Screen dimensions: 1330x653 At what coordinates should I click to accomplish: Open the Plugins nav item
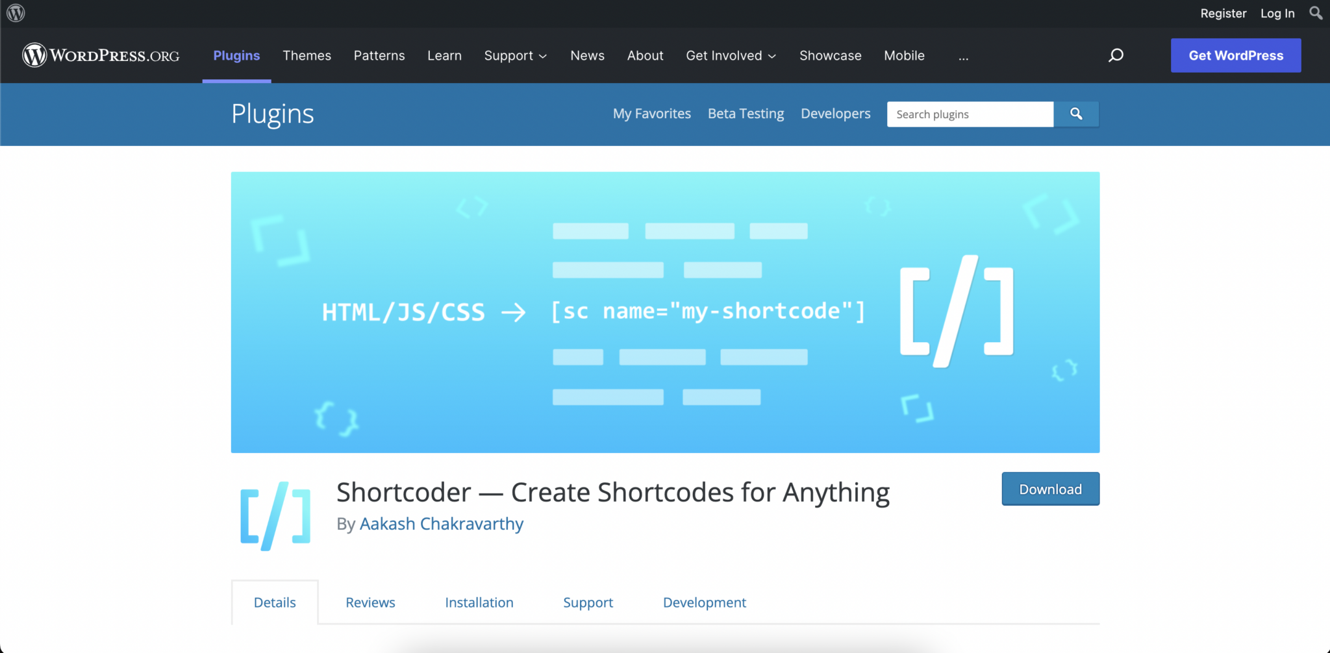(236, 56)
